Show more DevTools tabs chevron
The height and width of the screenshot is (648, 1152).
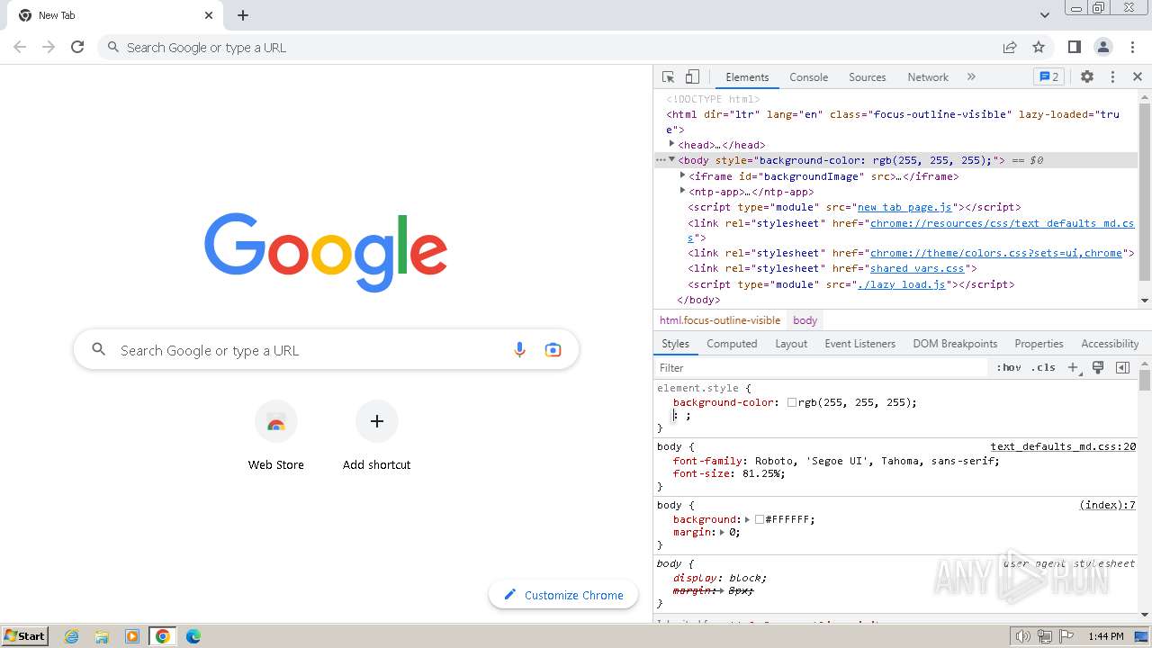(x=971, y=77)
